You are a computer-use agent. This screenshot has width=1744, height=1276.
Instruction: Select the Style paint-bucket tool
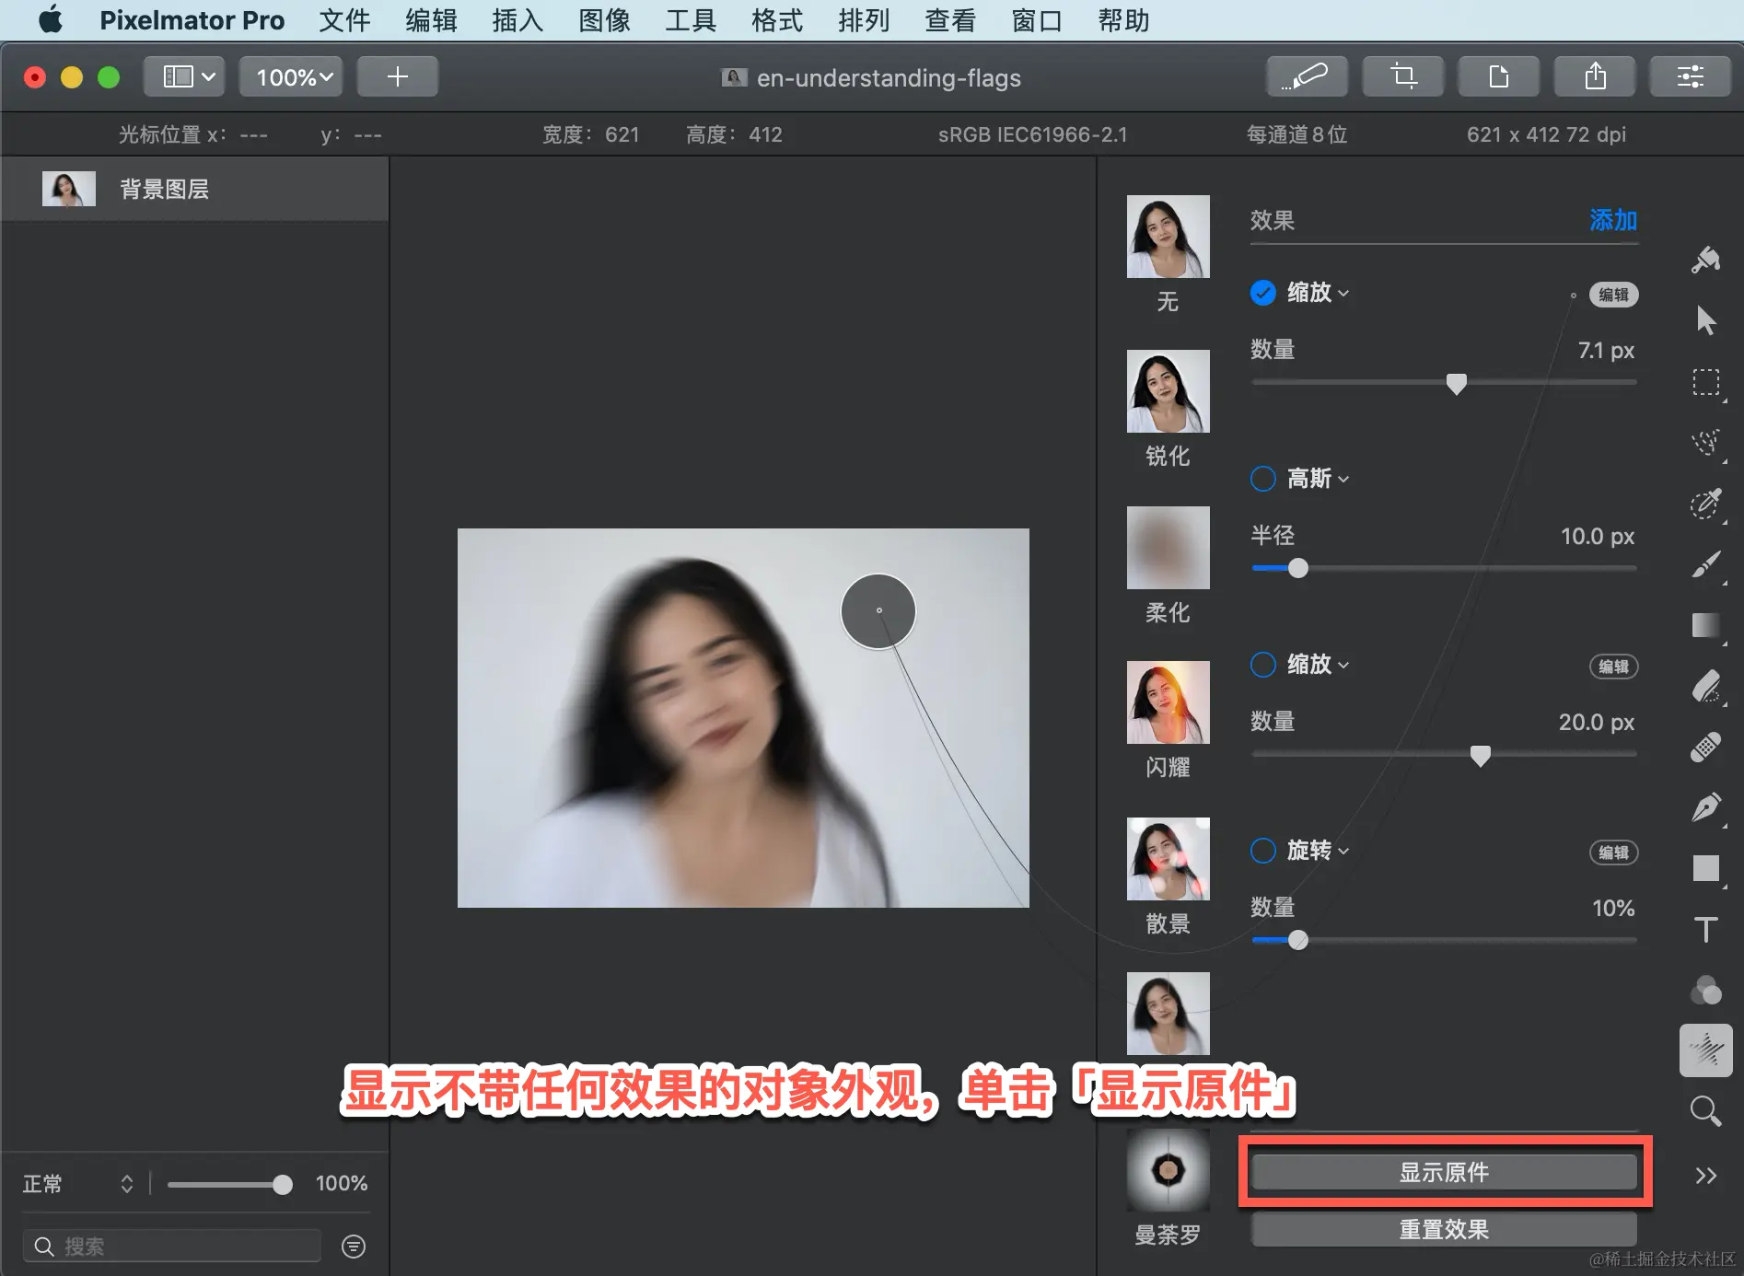click(1705, 260)
